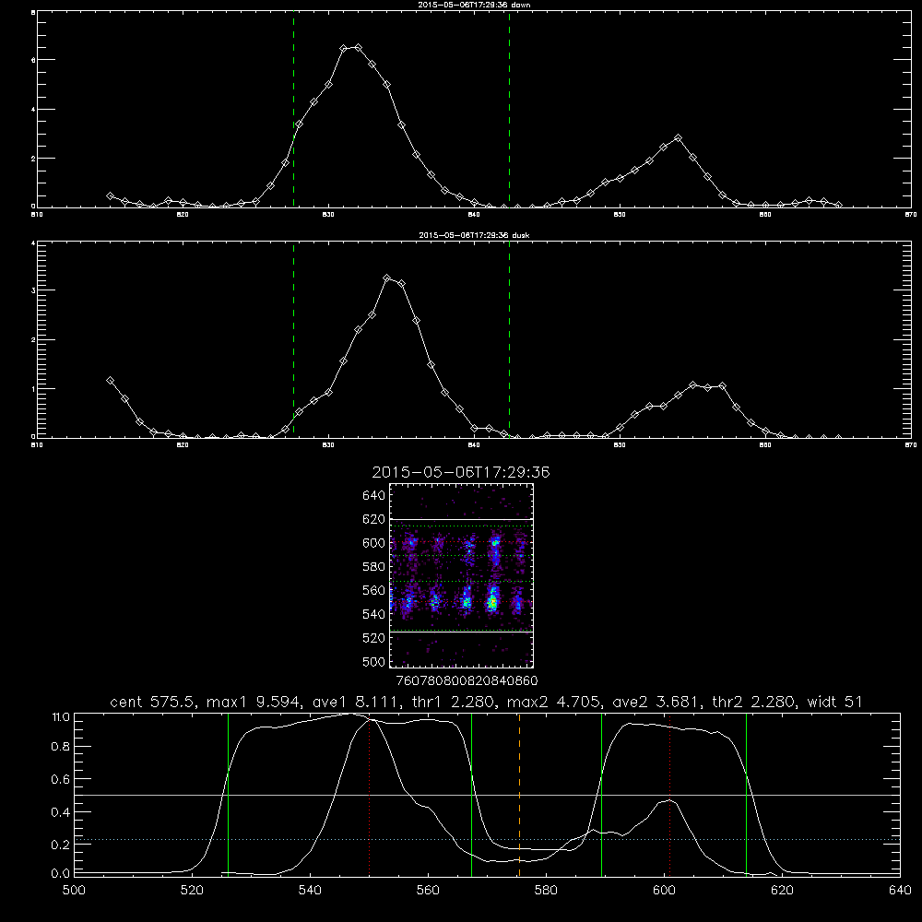Viewport: 922px width, 922px height.
Task: Click the solid green line near 526 in bottom plot
Action: tap(228, 794)
